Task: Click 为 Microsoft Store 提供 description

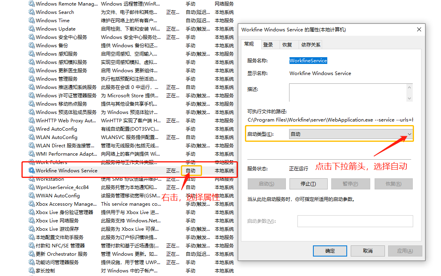Action: coord(130,96)
